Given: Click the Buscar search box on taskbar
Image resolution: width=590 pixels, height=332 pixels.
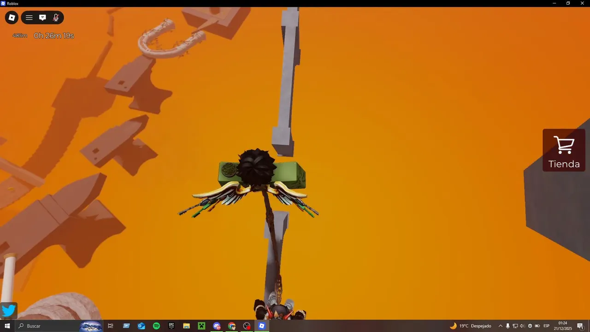Looking at the screenshot, I should point(59,326).
